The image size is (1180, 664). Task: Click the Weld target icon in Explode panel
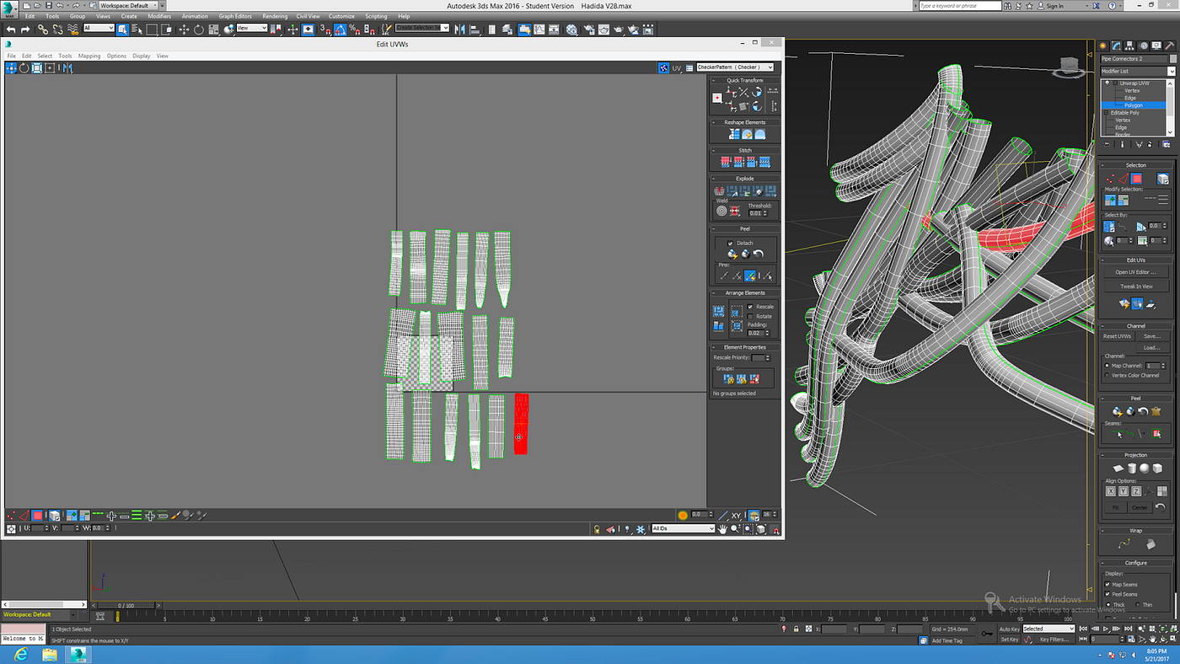pyautogui.click(x=721, y=211)
